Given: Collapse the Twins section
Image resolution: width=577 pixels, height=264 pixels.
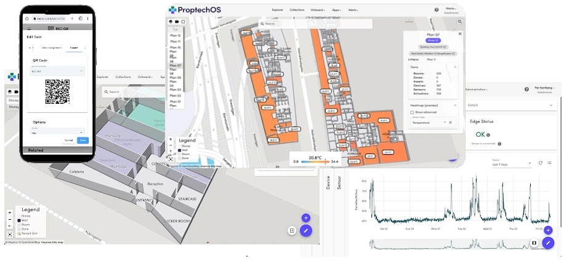Looking at the screenshot, I should 455,66.
